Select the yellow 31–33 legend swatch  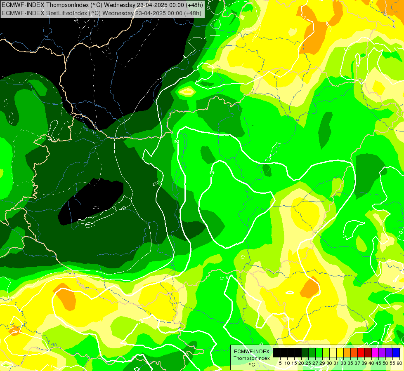click(x=340, y=353)
